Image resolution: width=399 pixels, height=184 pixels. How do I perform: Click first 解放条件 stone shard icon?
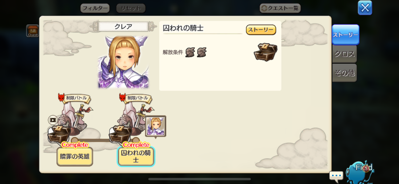pyautogui.click(x=190, y=52)
